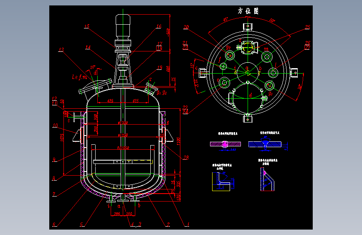The image size is (362, 235).
Task: Select part number 8 label
Action: coord(54,178)
